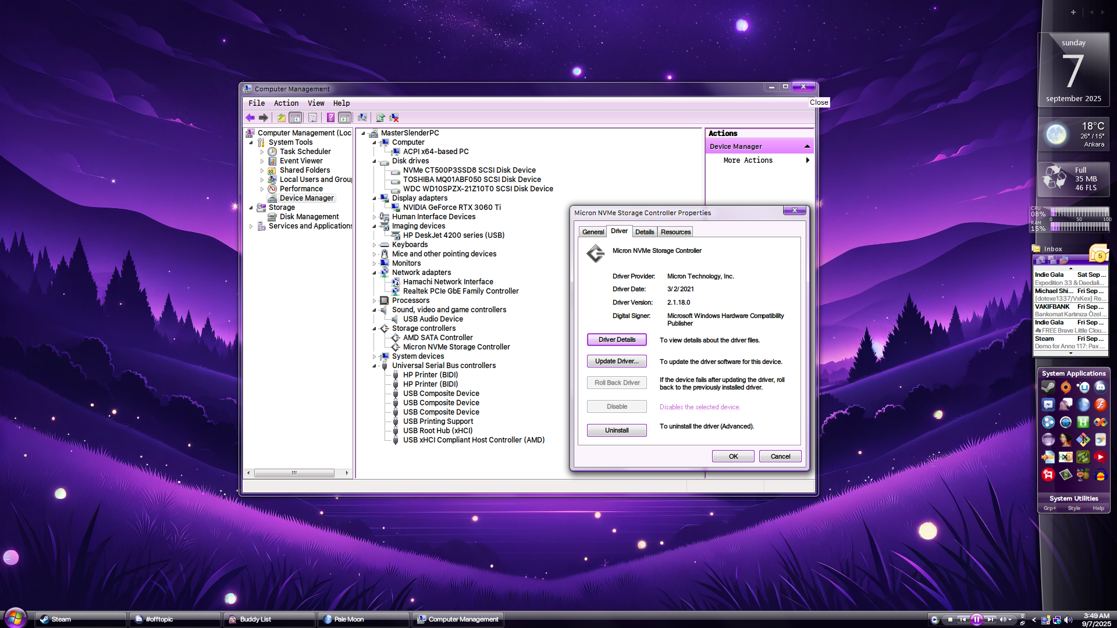This screenshot has width=1117, height=628.
Task: Select USB Audio Device
Action: tap(433, 319)
